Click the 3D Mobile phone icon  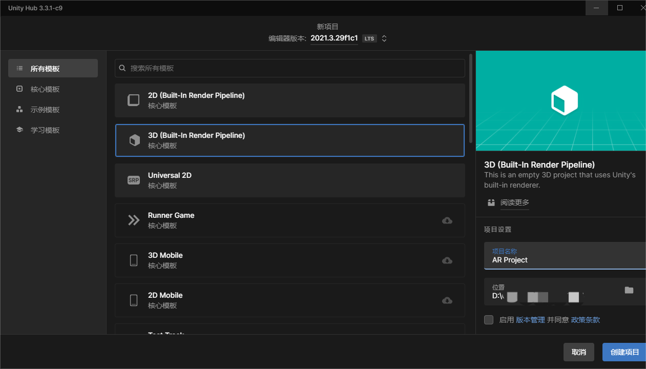point(134,260)
